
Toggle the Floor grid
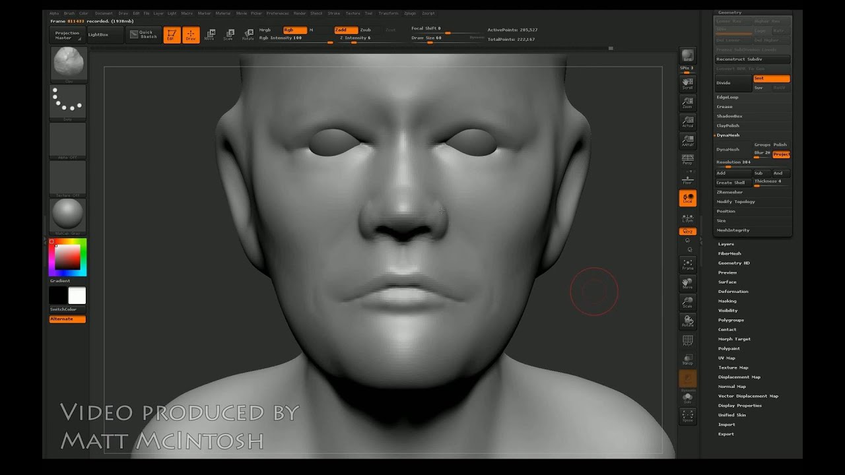tap(687, 179)
